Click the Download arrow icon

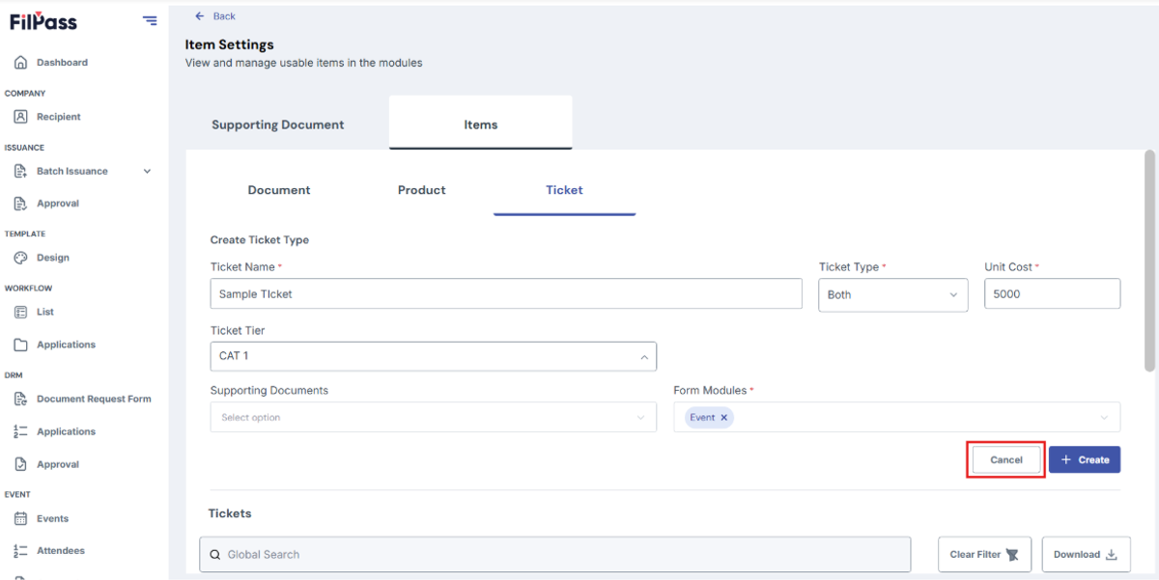[1111, 555]
